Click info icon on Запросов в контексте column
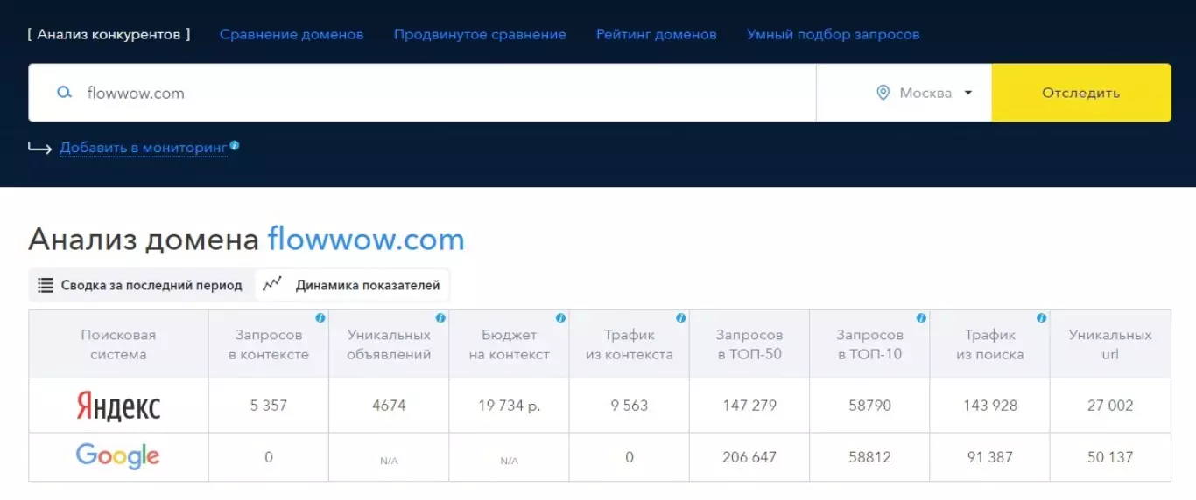 320,318
